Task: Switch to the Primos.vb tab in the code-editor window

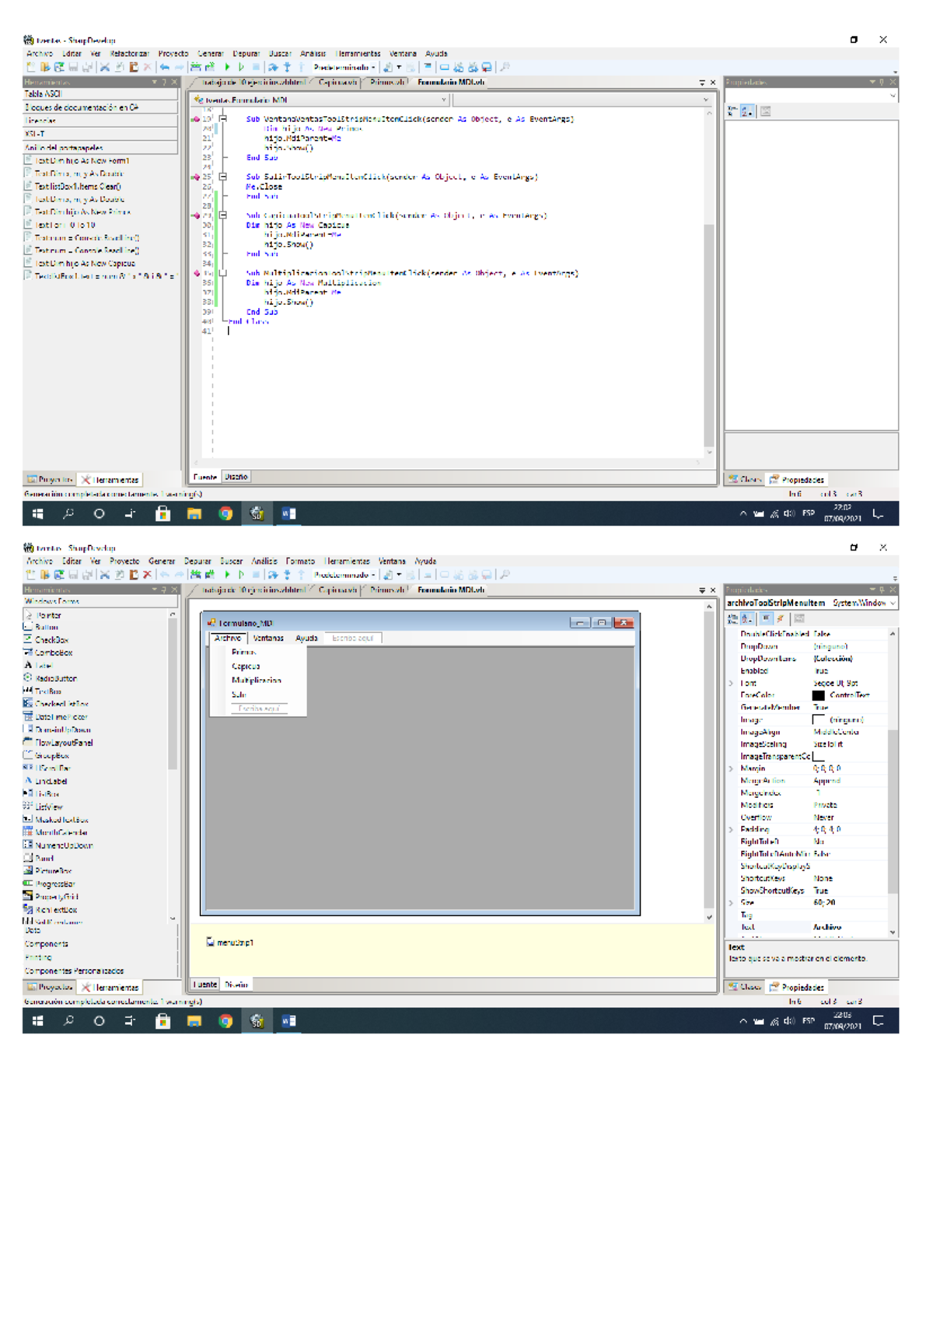Action: (387, 82)
